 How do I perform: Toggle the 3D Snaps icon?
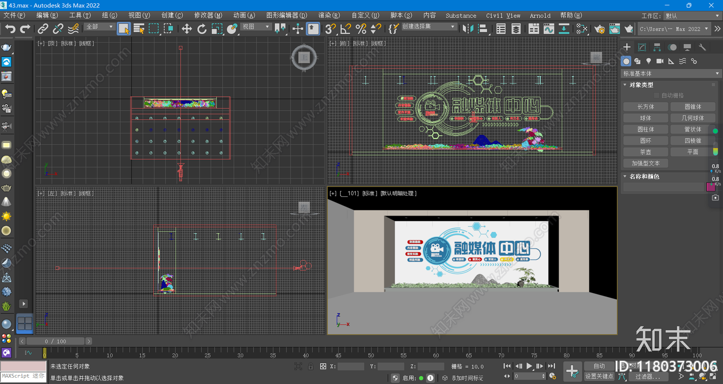330,29
